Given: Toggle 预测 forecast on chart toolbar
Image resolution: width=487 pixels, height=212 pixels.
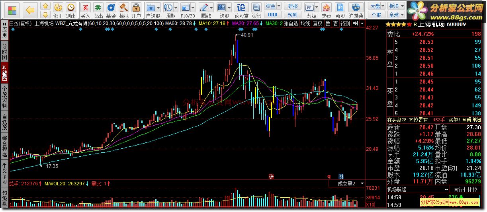Looking at the screenshot, I should (x=345, y=23).
